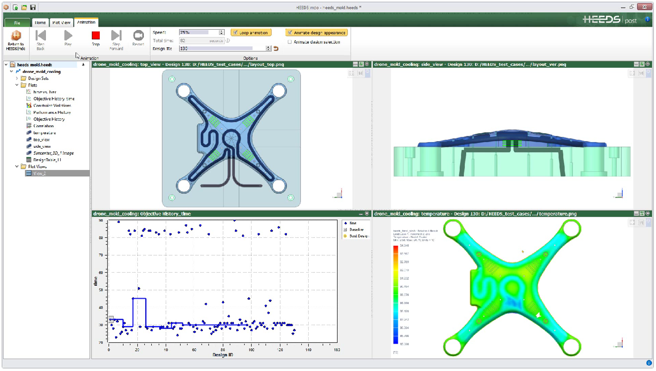Screen dimensions: 656x371
Task: Switch to Plot View tab
Action: pos(61,22)
